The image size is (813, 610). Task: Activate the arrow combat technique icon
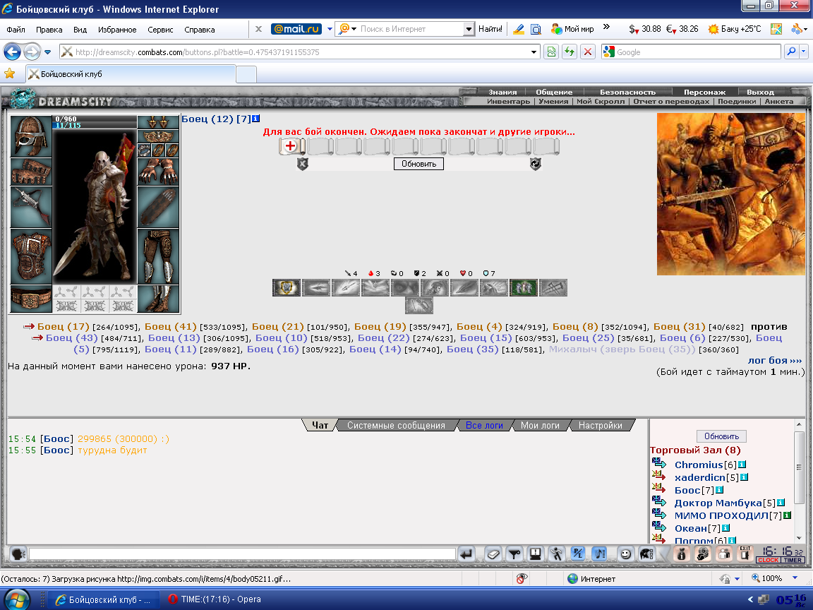(x=315, y=287)
